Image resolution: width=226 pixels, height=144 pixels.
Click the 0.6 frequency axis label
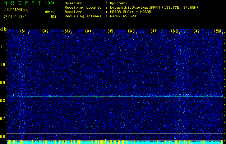tap(3, 136)
